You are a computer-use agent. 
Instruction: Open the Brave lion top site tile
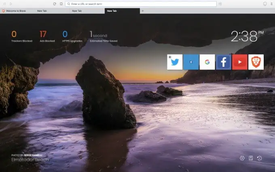click(256, 62)
